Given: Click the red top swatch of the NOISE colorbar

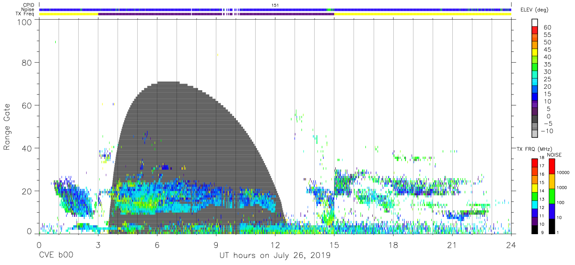Looking at the screenshot, I should 552,166.
